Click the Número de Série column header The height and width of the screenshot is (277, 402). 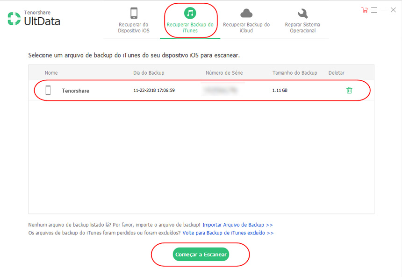tap(224, 73)
